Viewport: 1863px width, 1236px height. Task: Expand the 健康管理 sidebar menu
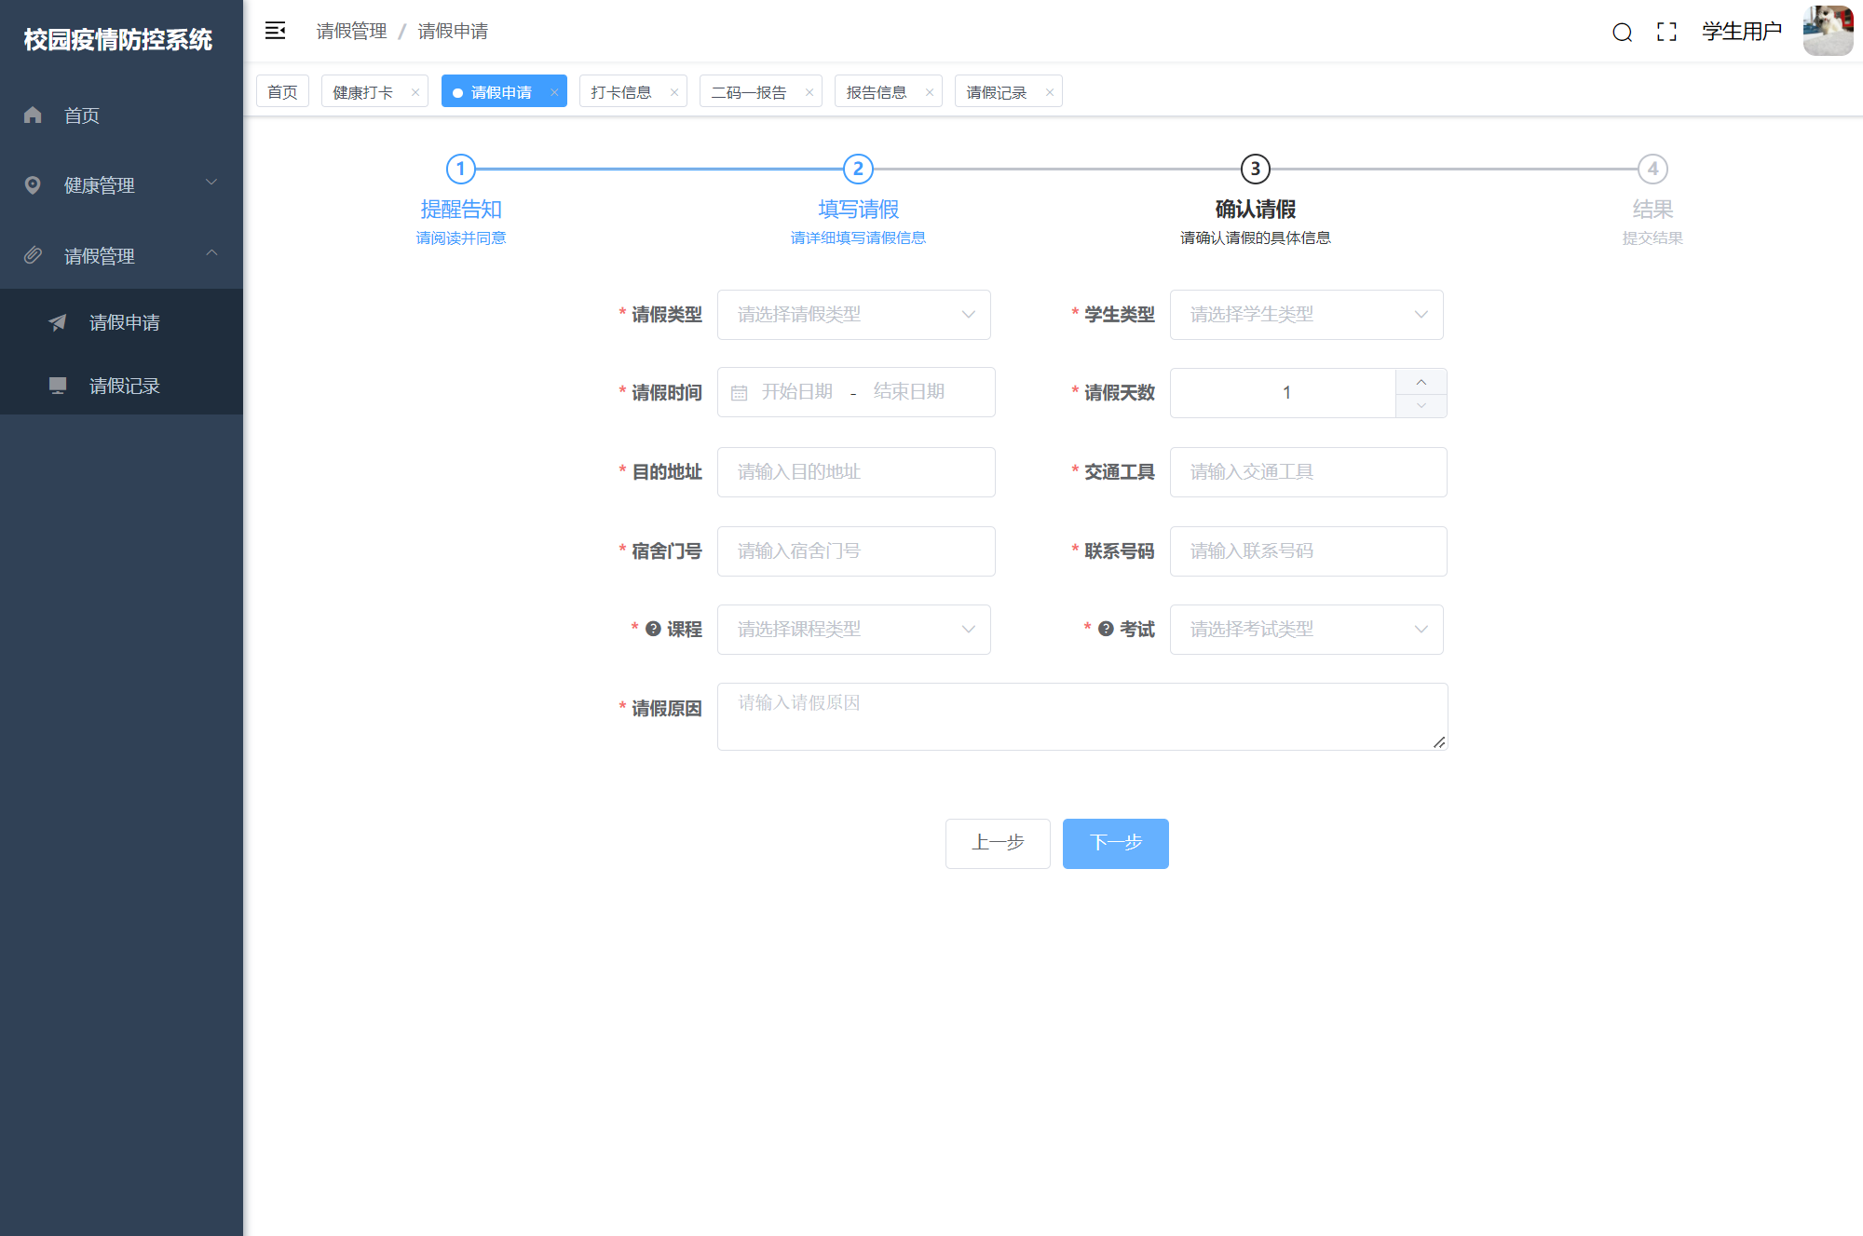click(x=121, y=184)
